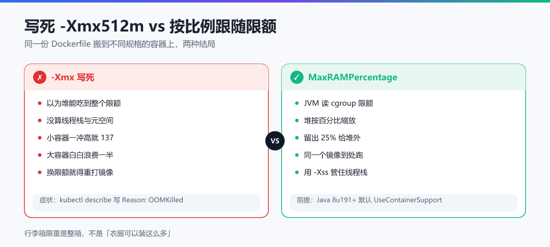Click the red bullet dot before 换限额就得重打镜像
The height and width of the screenshot is (247, 550).
(x=40, y=172)
